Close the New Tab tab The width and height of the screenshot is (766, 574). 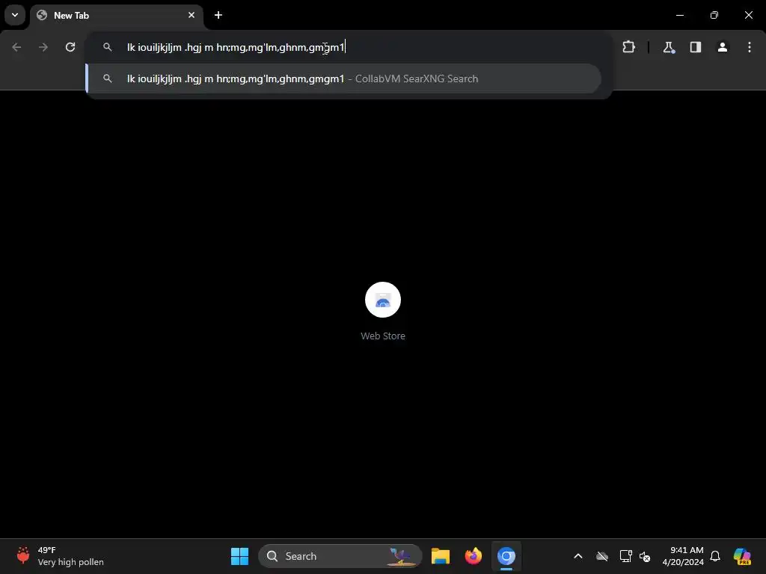(x=191, y=15)
